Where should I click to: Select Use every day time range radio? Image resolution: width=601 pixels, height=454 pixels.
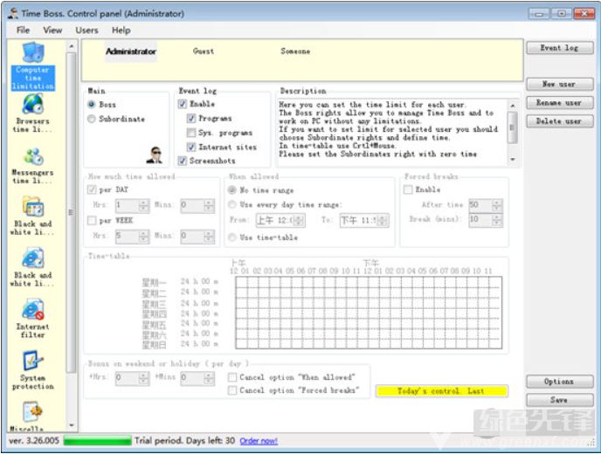click(x=231, y=204)
